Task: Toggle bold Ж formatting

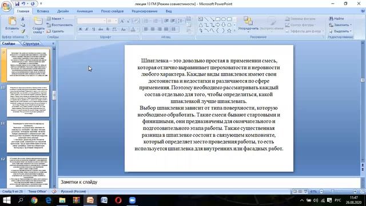Action: click(80, 29)
